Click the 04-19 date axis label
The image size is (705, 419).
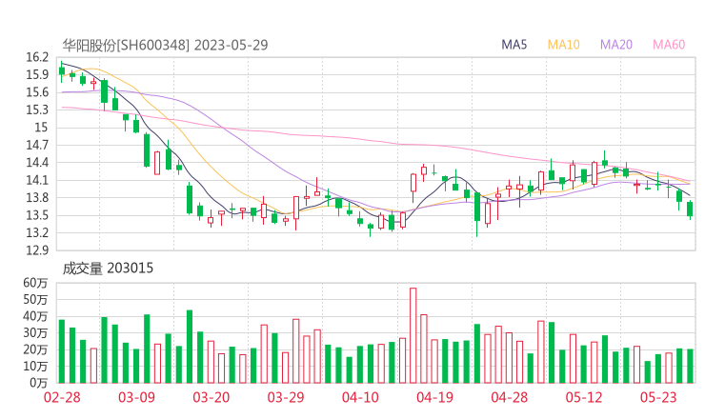click(434, 397)
